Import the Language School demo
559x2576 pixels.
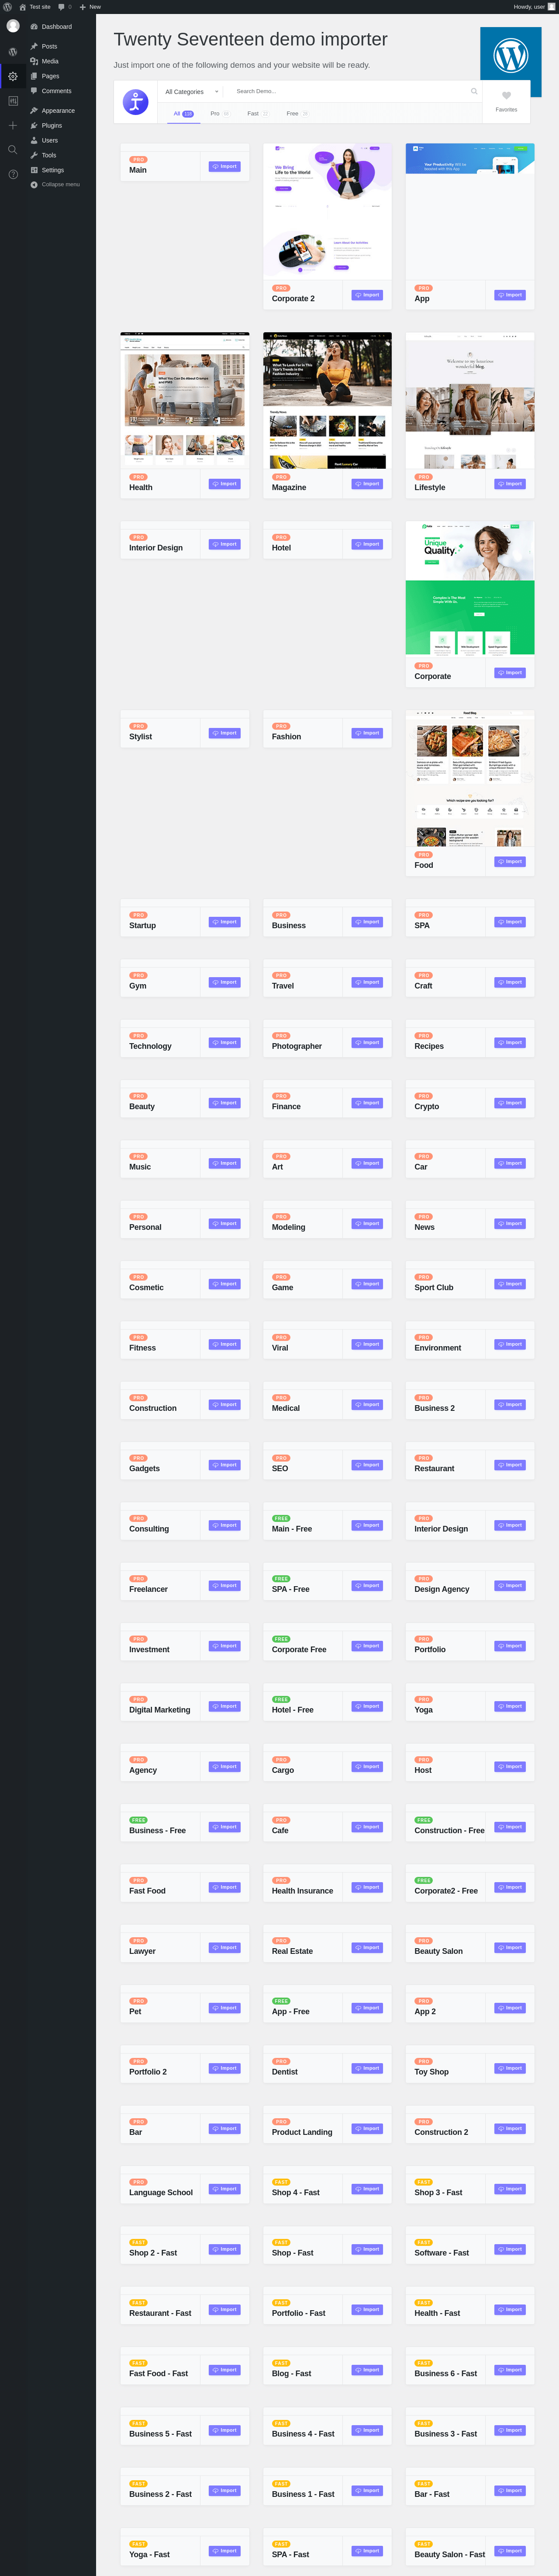pyautogui.click(x=224, y=2189)
